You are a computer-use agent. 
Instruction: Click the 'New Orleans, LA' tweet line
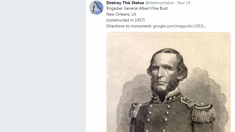(x=121, y=14)
